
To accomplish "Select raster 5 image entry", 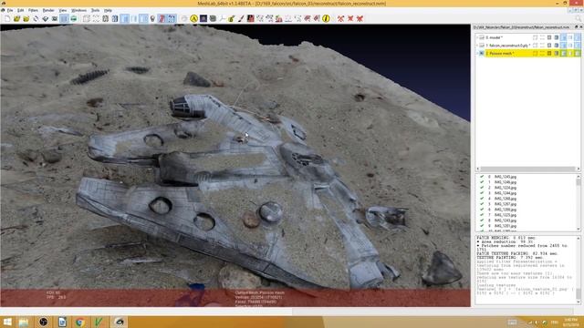I will (x=505, y=204).
